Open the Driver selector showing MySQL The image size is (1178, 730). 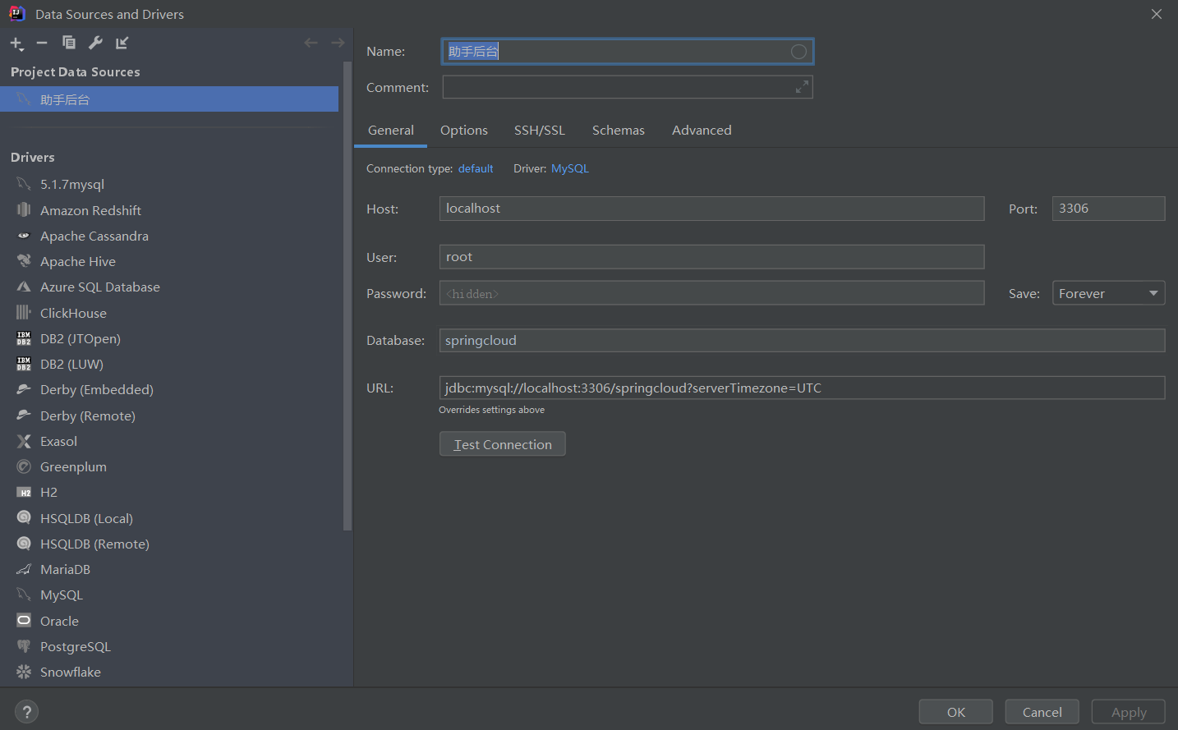tap(570, 168)
